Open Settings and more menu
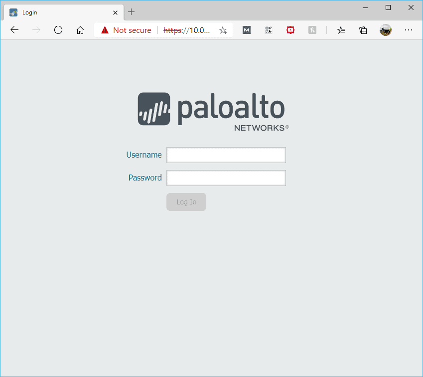 click(x=409, y=30)
